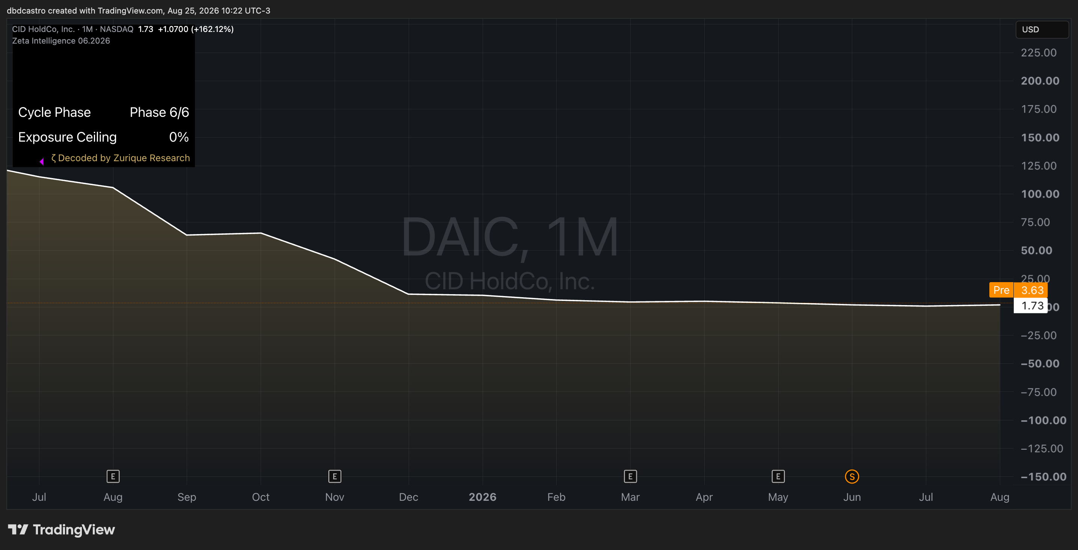1078x550 pixels.
Task: Select the 'Zeta Intelligence 06.2026' indicator label
Action: point(61,41)
